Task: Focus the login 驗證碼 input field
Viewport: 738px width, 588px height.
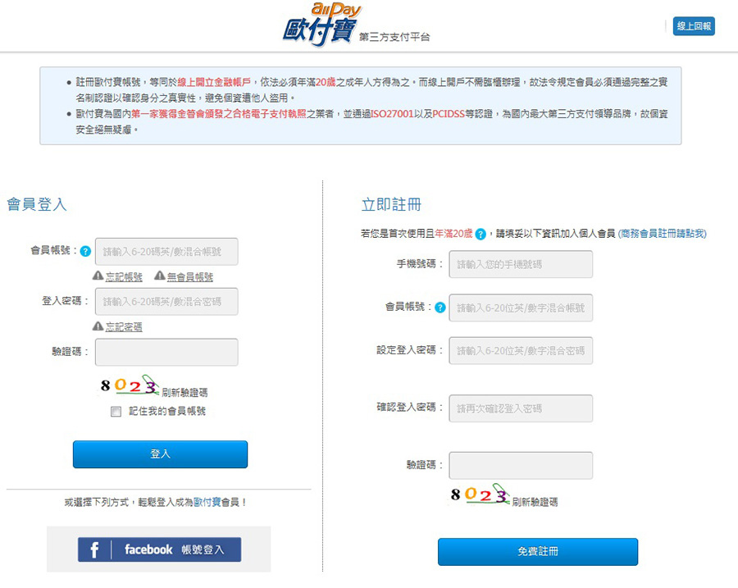Action: pyautogui.click(x=166, y=352)
